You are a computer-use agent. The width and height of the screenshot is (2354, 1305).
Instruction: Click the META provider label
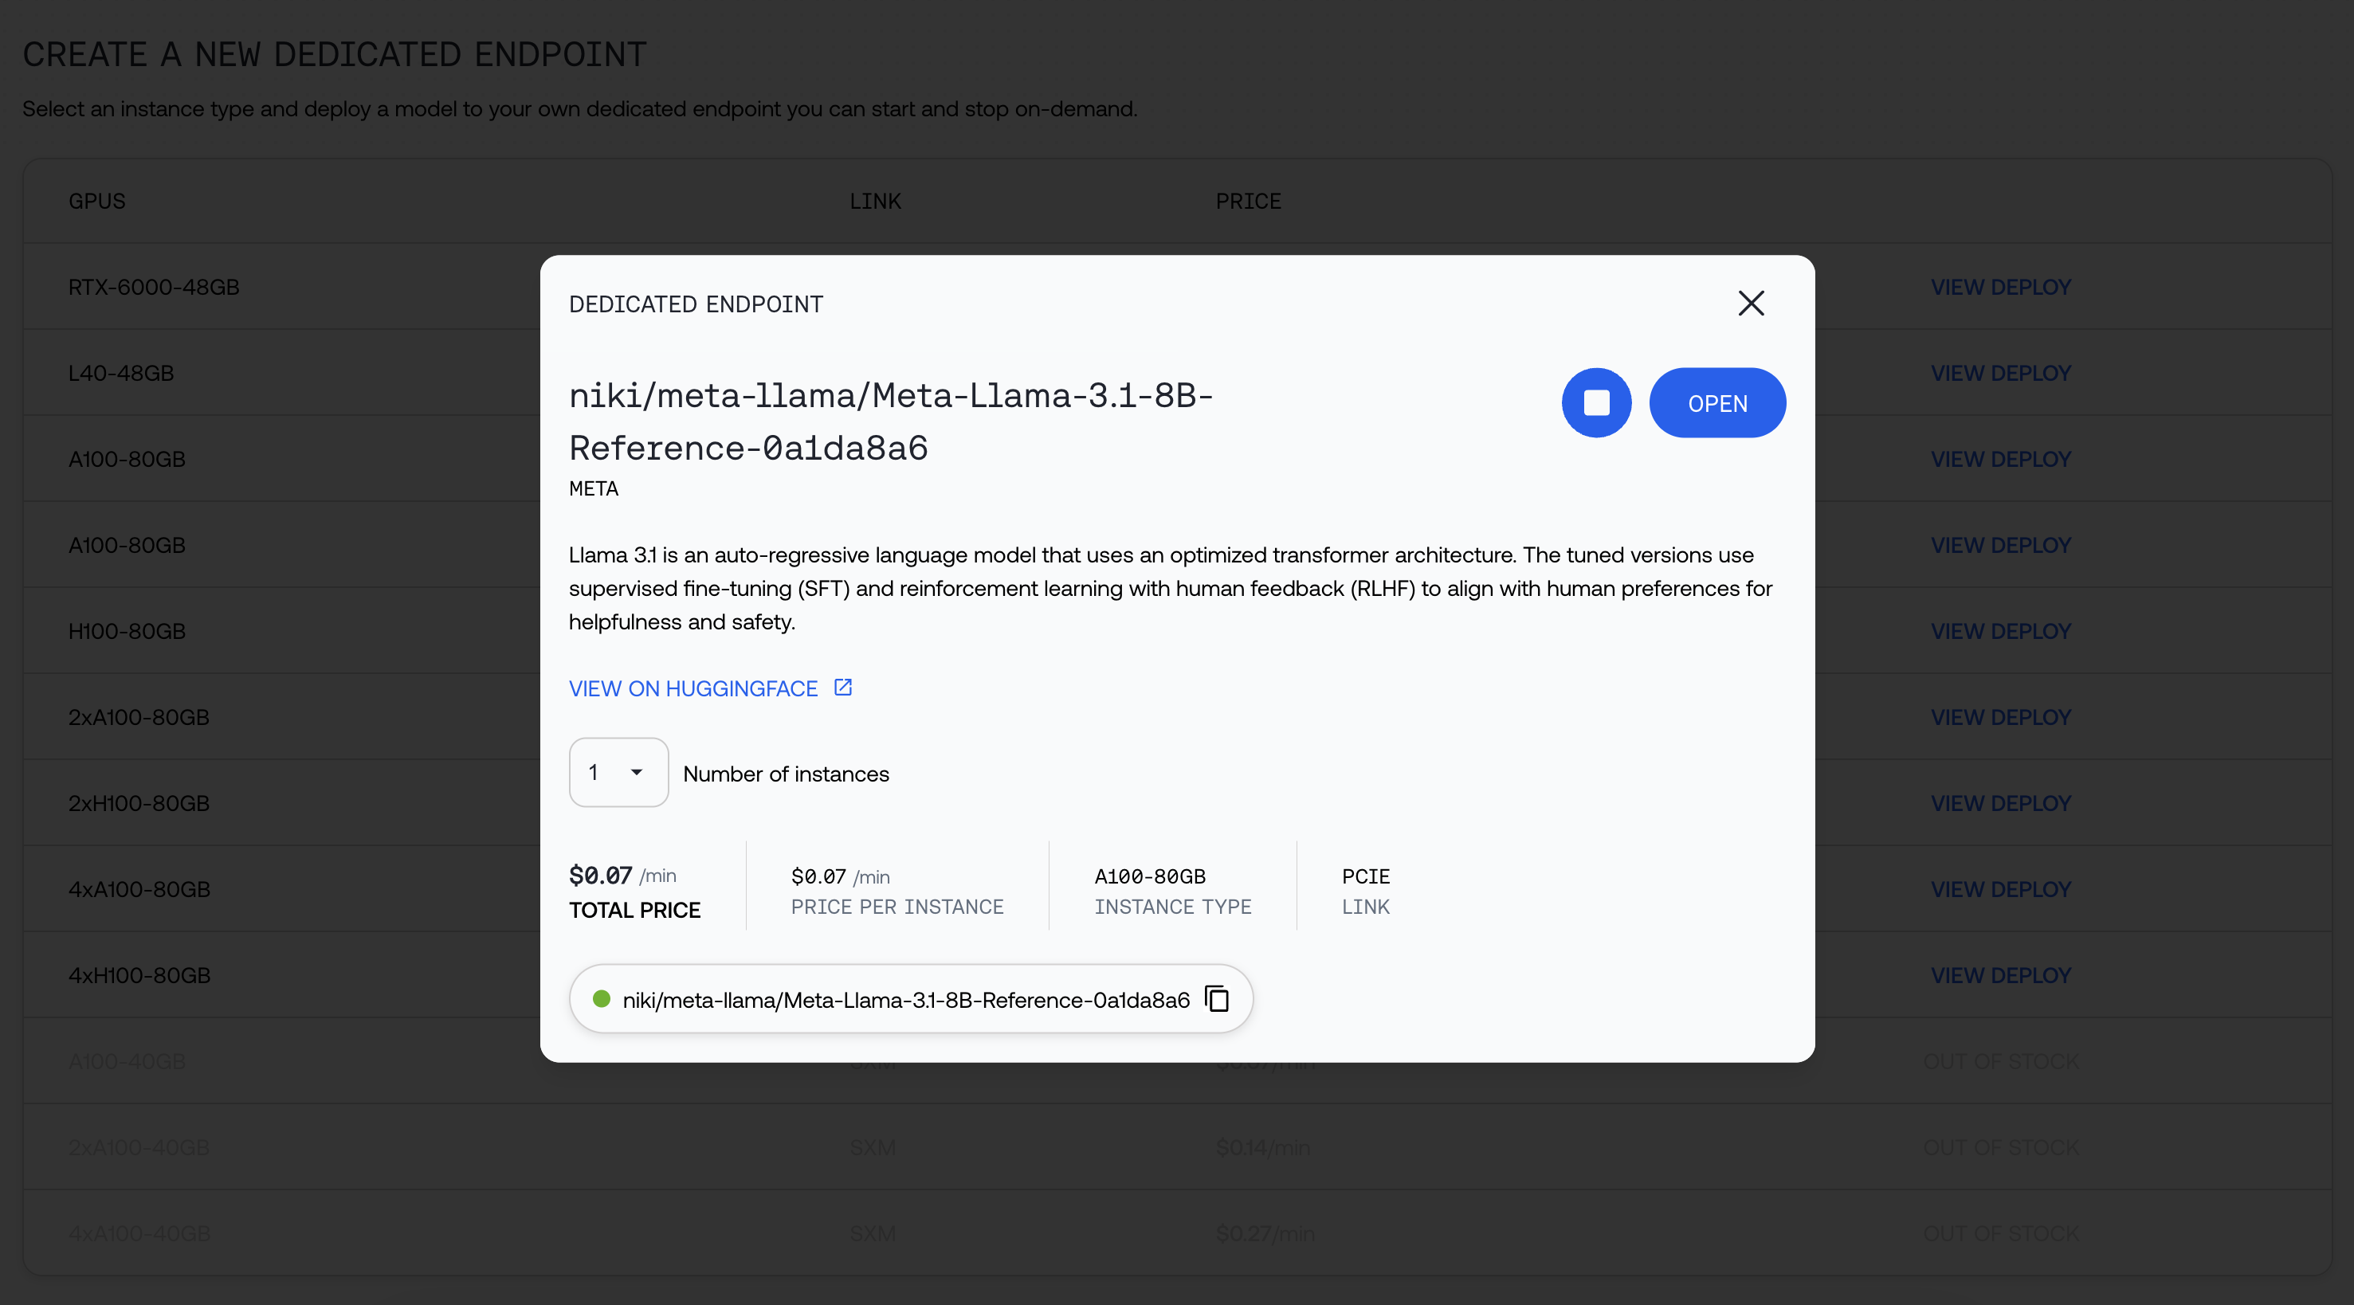pos(593,489)
